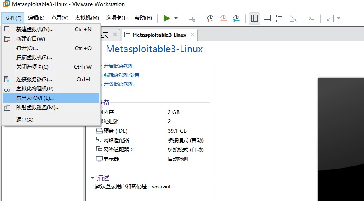364x201 pixels.
Task: Open the console view icon
Action: (312, 18)
